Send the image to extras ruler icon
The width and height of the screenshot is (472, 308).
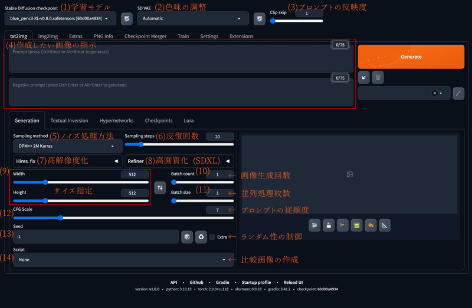pos(385,226)
